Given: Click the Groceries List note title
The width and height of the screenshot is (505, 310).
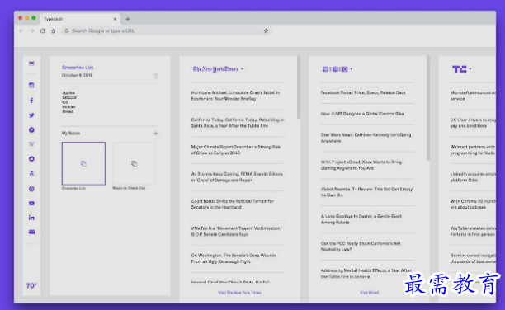Looking at the screenshot, I should point(78,68).
